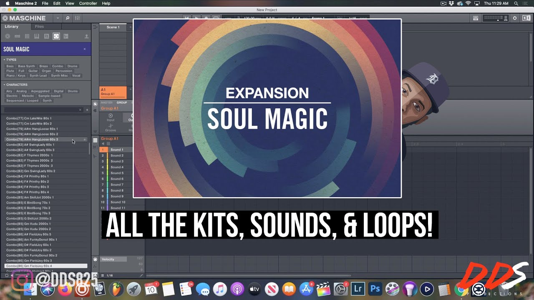Switch to the pad view grid icon
534x300 pixels.
[108, 144]
